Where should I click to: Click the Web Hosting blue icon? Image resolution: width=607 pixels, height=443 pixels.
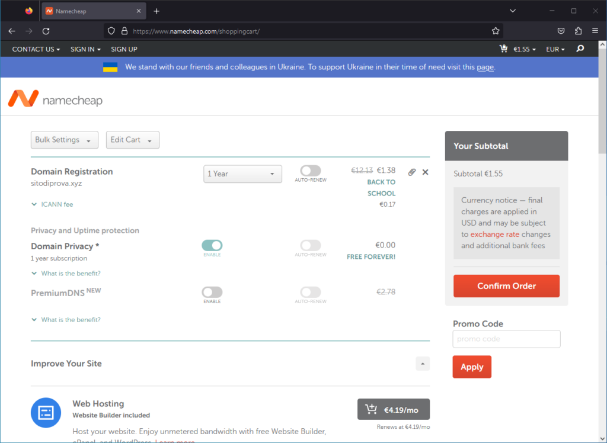tap(46, 413)
